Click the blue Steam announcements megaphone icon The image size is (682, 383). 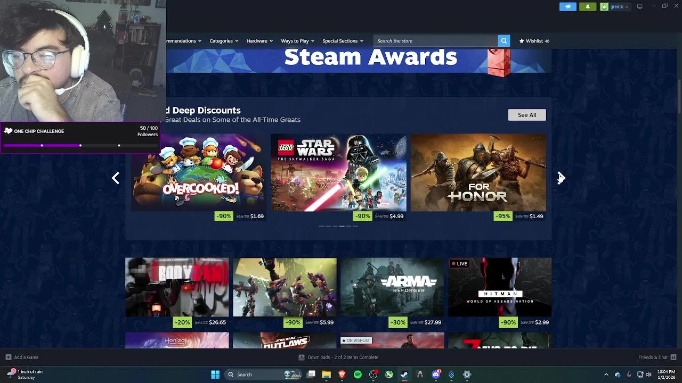point(568,6)
